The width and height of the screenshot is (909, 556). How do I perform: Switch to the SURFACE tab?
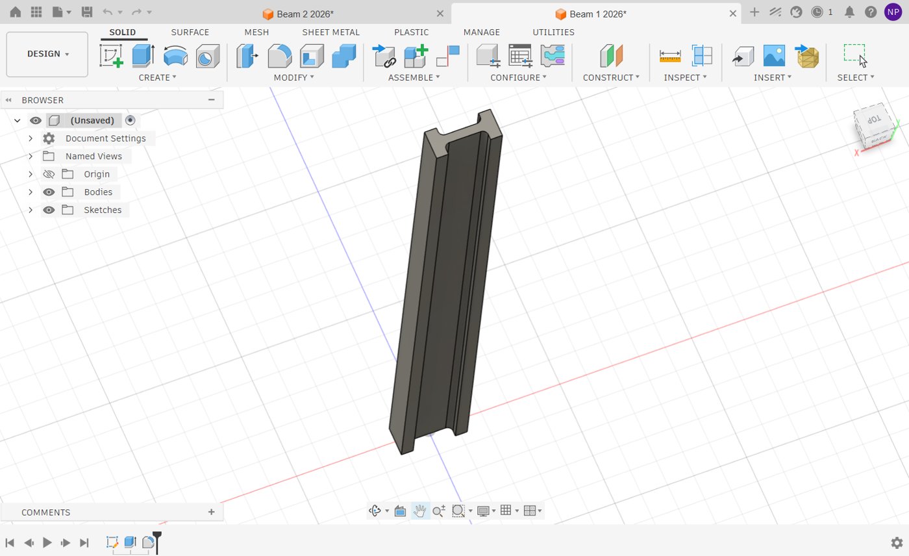(190, 32)
